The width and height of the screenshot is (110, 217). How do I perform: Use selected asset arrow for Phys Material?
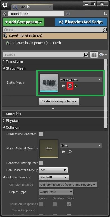tap(63, 152)
